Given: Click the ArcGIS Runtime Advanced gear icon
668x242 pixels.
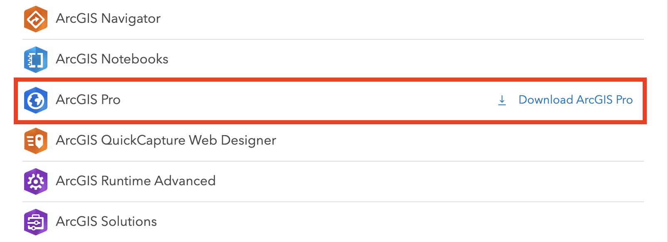Looking at the screenshot, I should (x=36, y=181).
